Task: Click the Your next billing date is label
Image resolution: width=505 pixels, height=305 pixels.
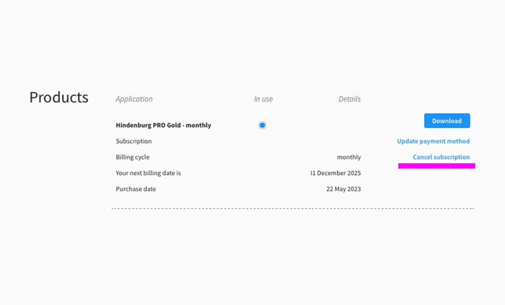Action: click(148, 173)
